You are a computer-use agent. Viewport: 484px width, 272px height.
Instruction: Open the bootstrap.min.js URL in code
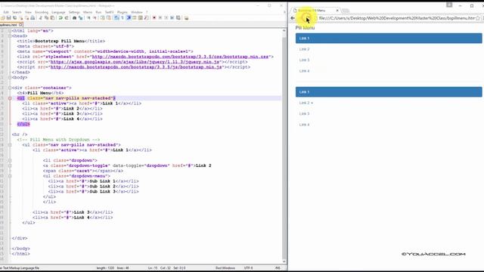click(x=136, y=67)
